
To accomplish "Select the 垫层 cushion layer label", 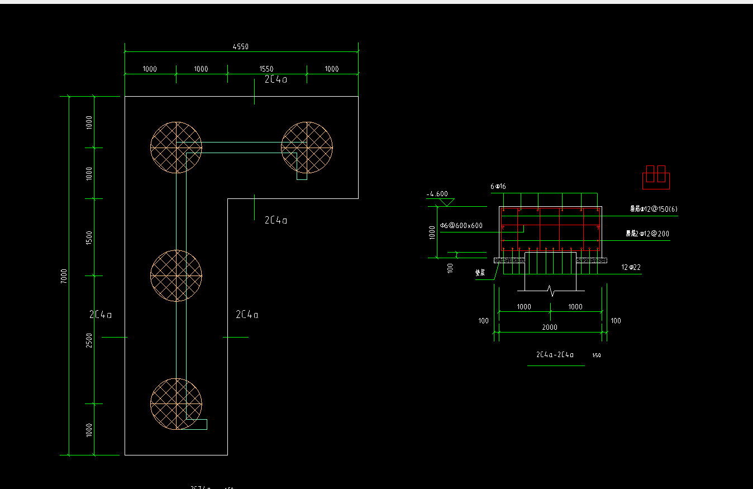I will tap(480, 273).
